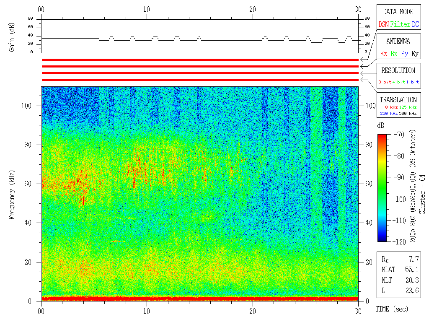Click the 20 label on top time axis
This screenshot has width=429, height=322.
253,9
